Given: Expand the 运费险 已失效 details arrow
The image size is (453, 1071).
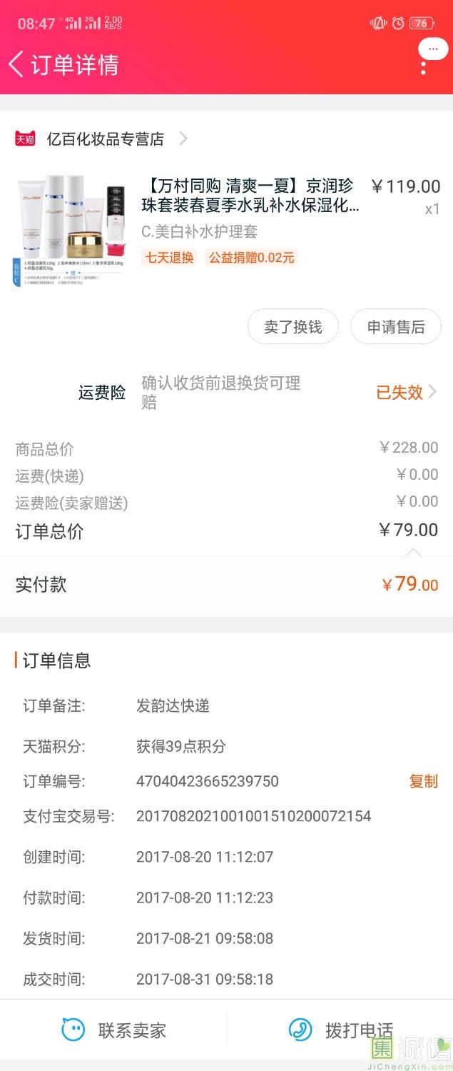Looking at the screenshot, I should point(432,392).
